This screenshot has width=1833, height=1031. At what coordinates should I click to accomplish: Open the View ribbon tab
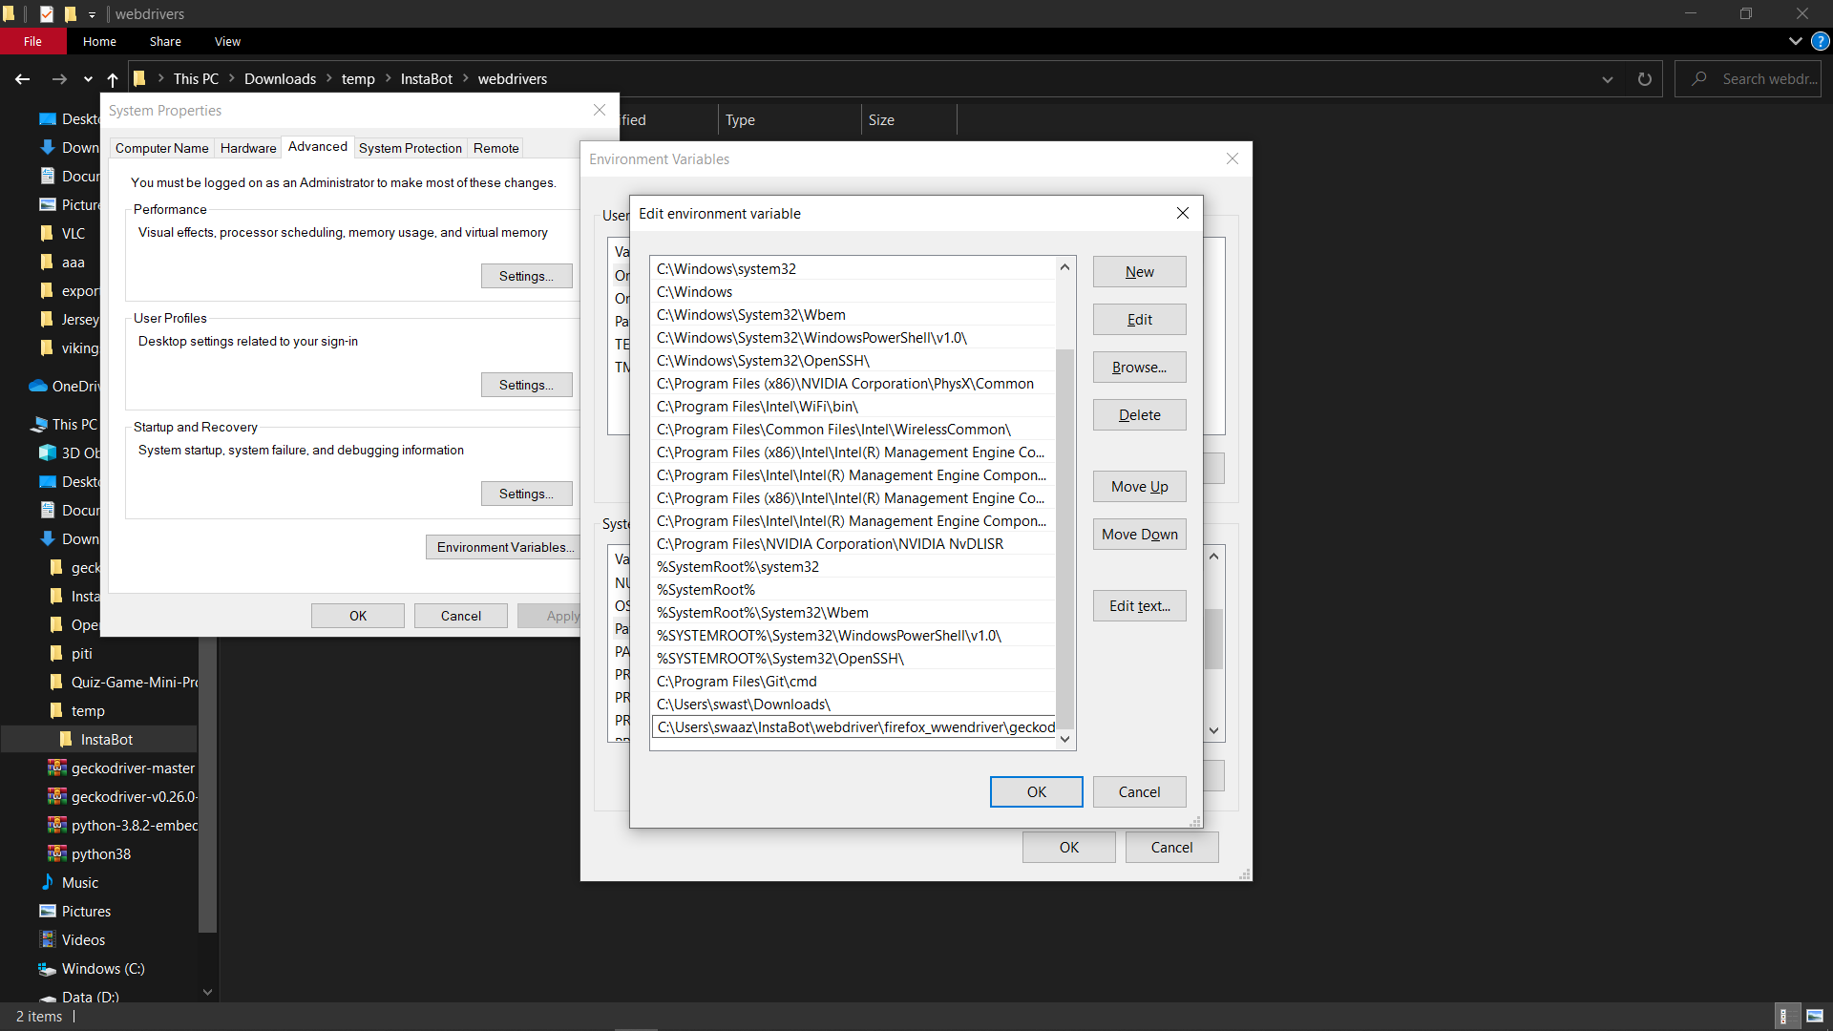tap(227, 42)
